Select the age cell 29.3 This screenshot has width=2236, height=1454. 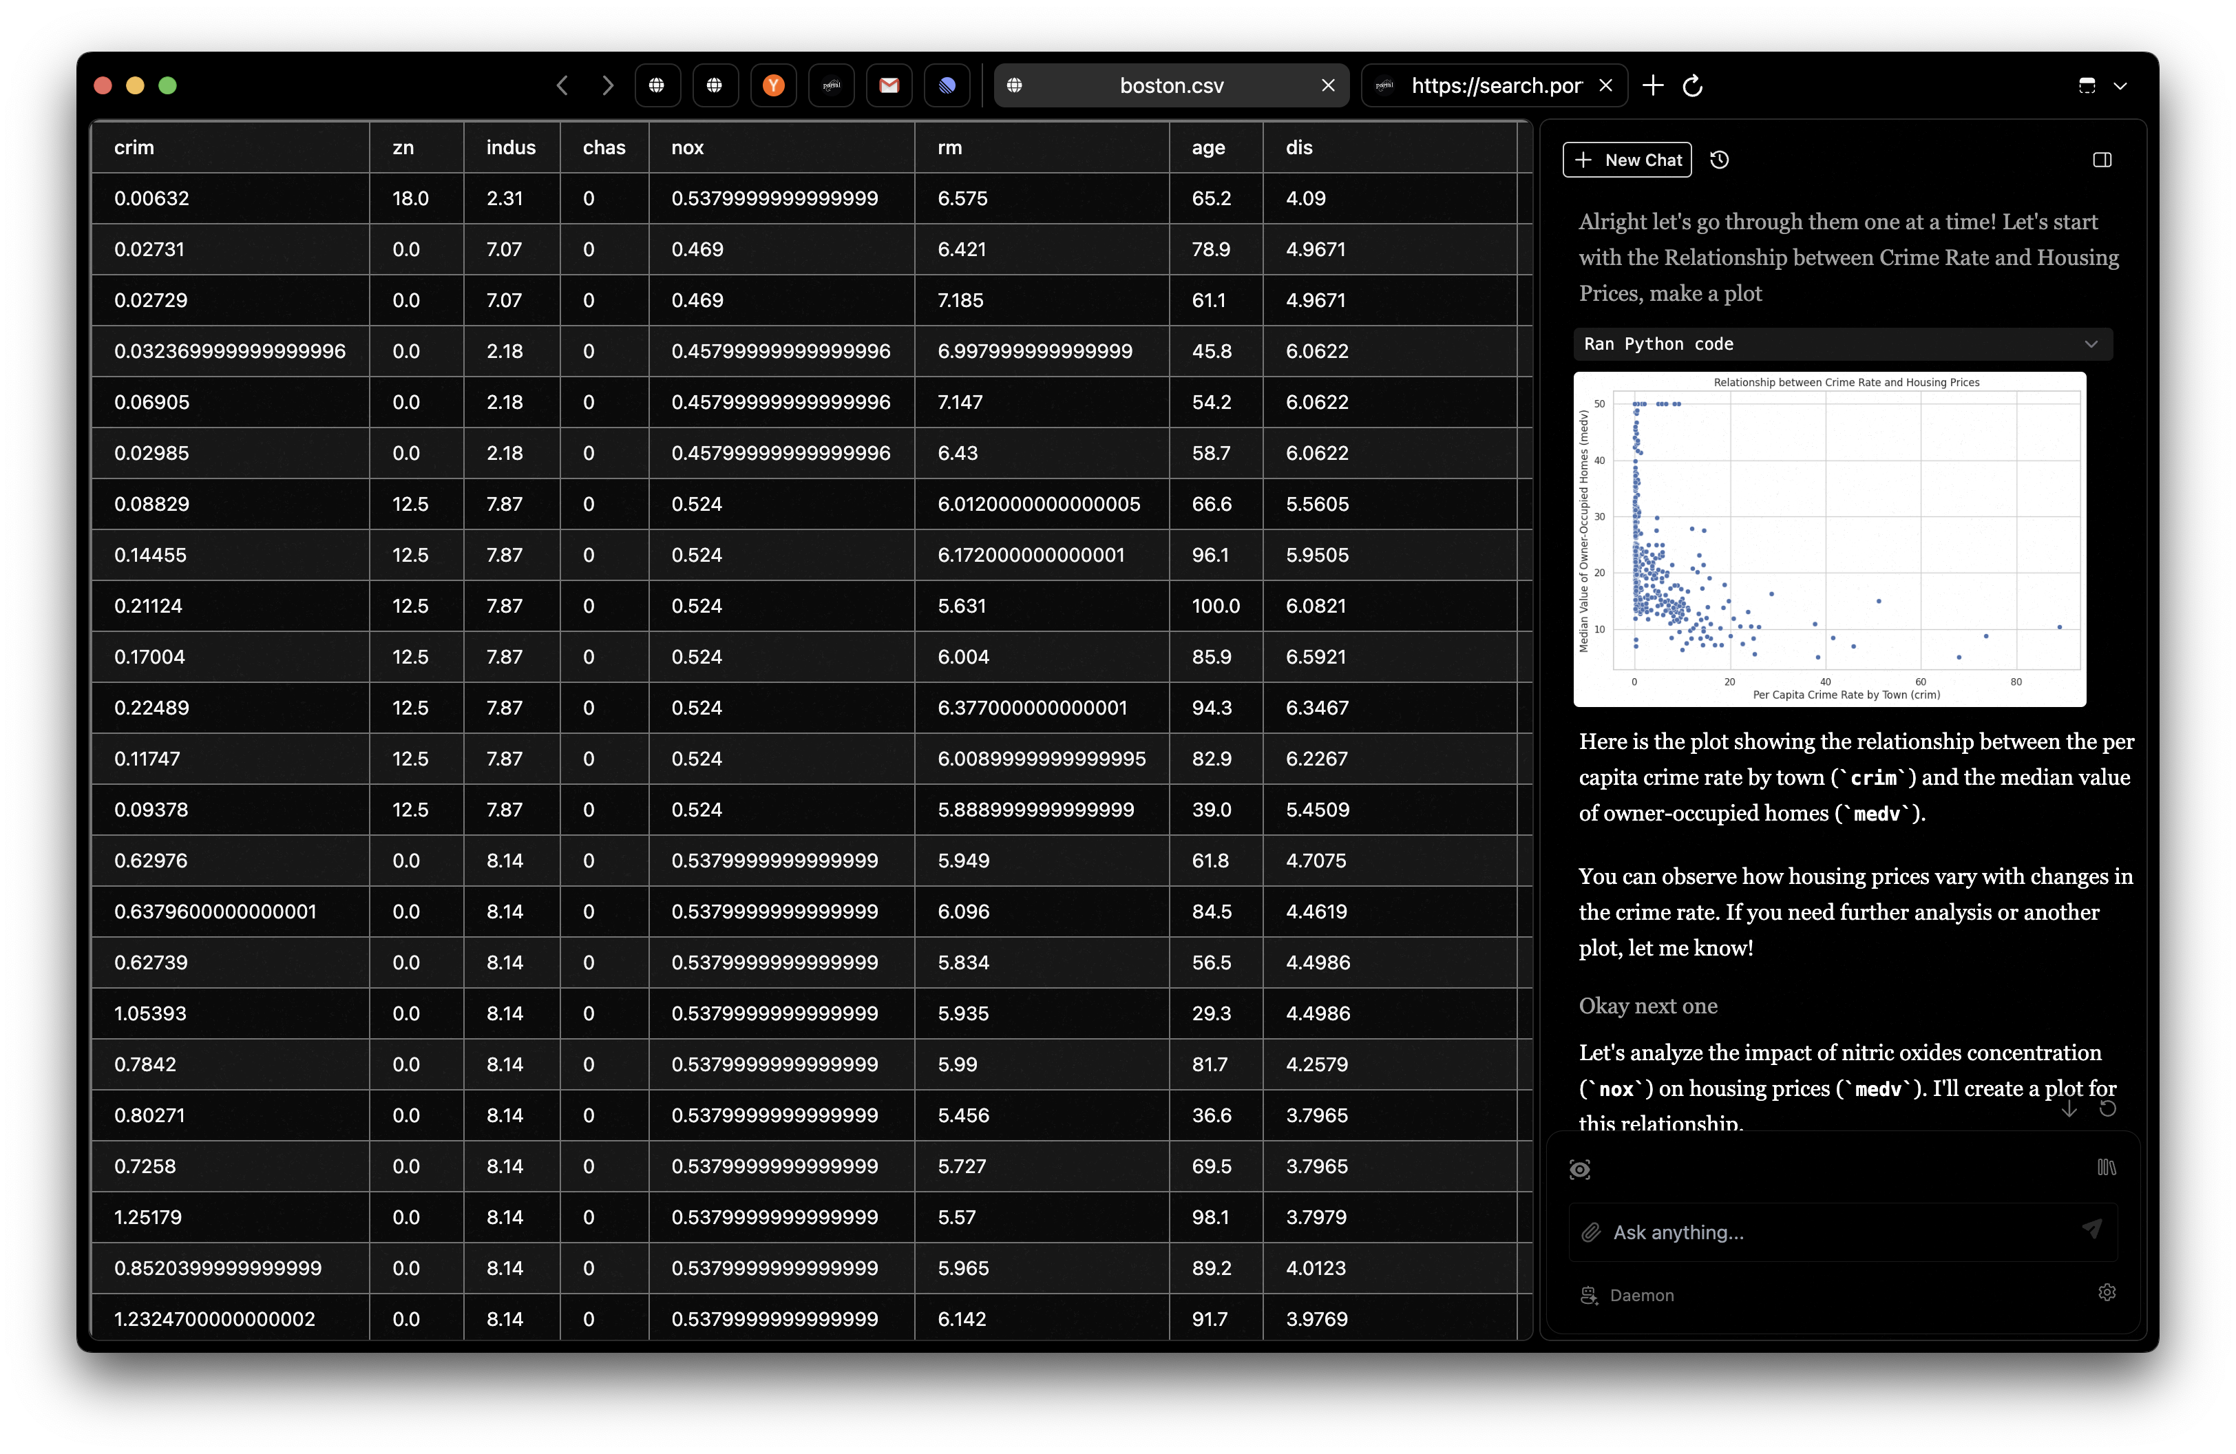coord(1216,1013)
